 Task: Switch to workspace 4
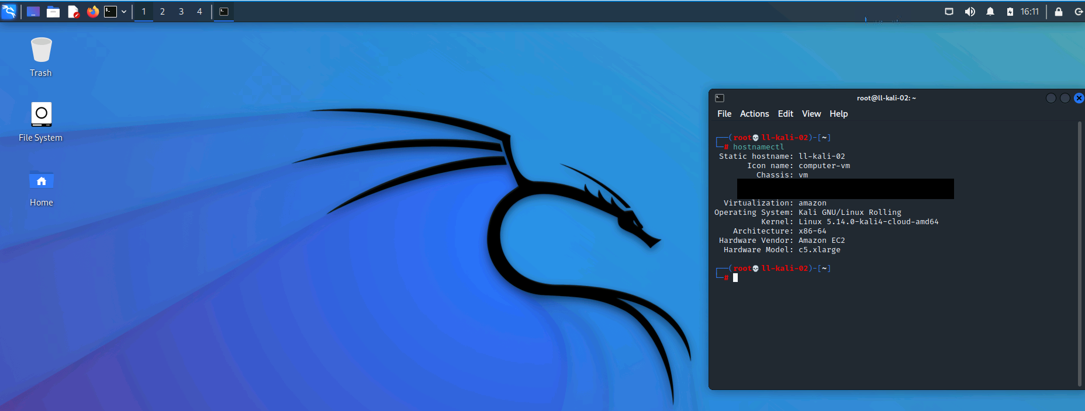pos(199,12)
